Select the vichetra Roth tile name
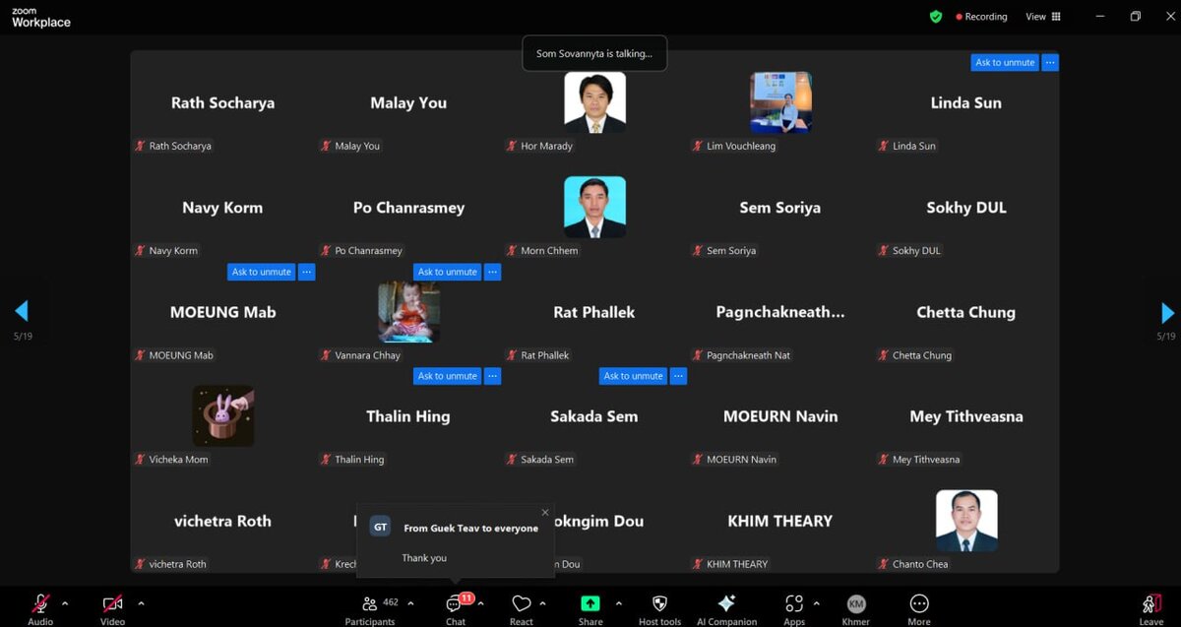 coord(222,521)
